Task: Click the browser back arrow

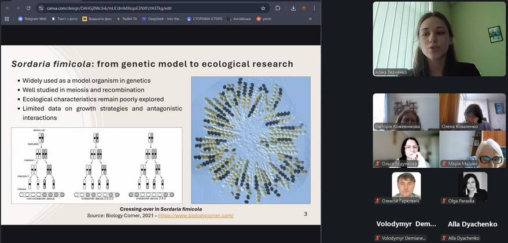Action: [7, 8]
